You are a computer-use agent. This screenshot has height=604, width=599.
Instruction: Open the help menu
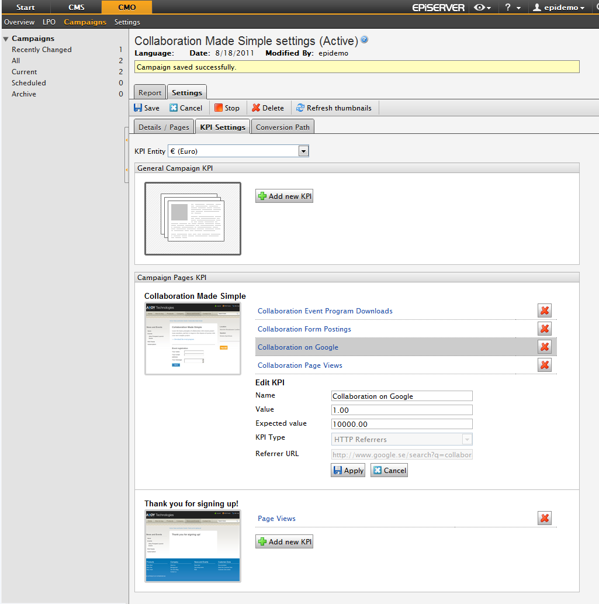[511, 8]
